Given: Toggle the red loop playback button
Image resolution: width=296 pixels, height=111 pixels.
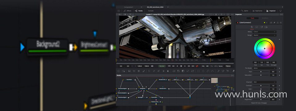Looking at the screenshot, I should tap(197, 66).
